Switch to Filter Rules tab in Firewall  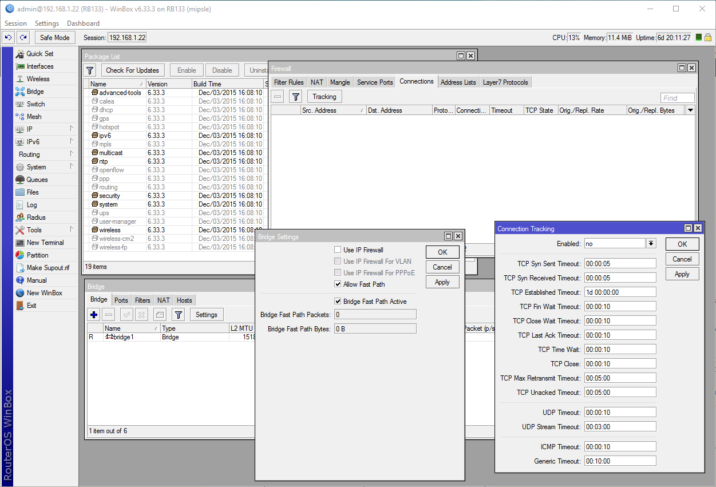pyautogui.click(x=289, y=82)
